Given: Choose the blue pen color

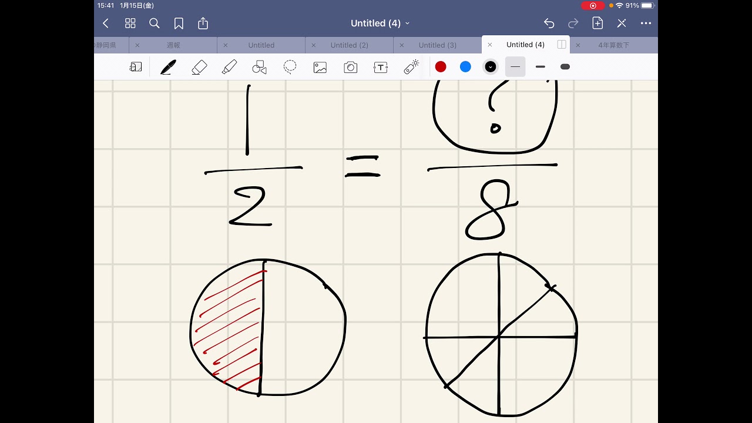Looking at the screenshot, I should click(x=465, y=67).
